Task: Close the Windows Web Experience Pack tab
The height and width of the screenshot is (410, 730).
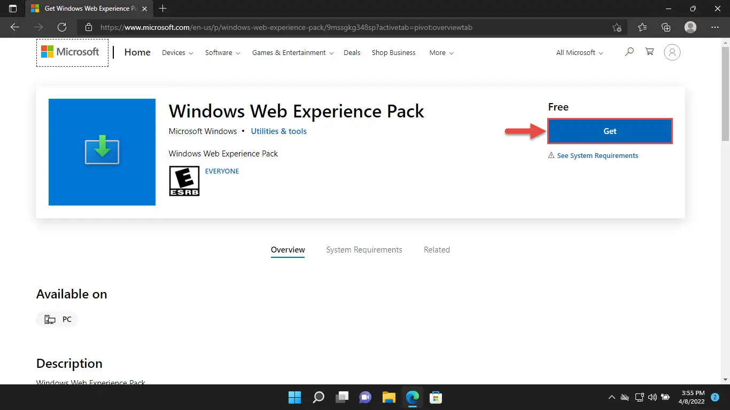Action: click(x=144, y=9)
